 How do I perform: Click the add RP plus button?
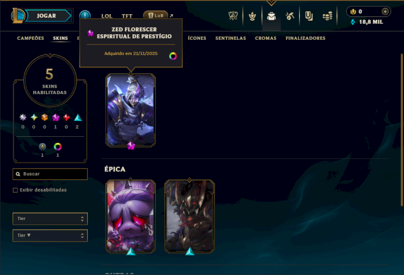(385, 11)
